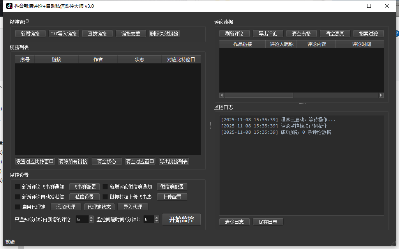This screenshot has width=399, height=249.
Task: Click the TikTok app icon in title bar
Action: [9, 6]
